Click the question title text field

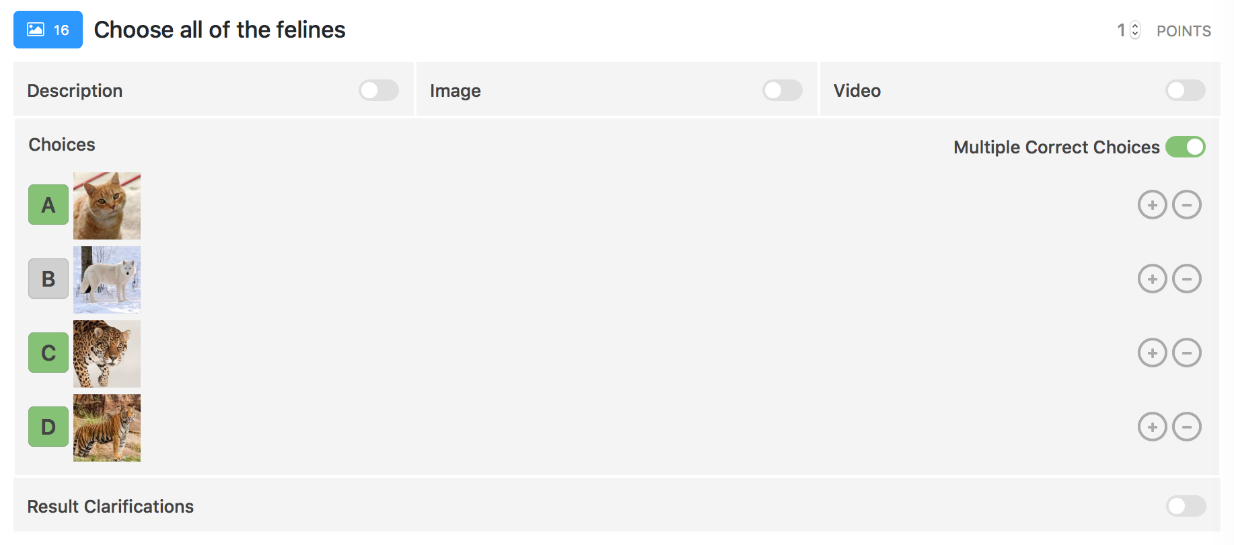[x=220, y=30]
